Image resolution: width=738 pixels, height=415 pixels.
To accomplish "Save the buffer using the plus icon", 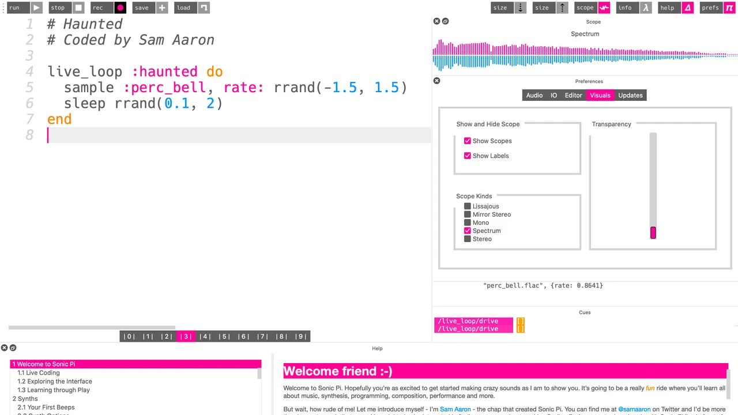I will click(x=162, y=7).
